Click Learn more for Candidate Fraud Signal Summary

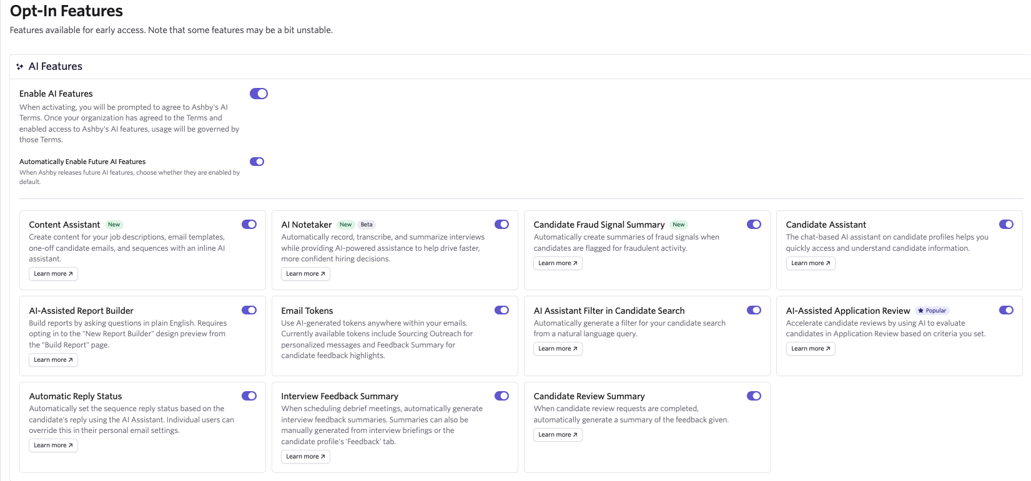[x=558, y=263]
